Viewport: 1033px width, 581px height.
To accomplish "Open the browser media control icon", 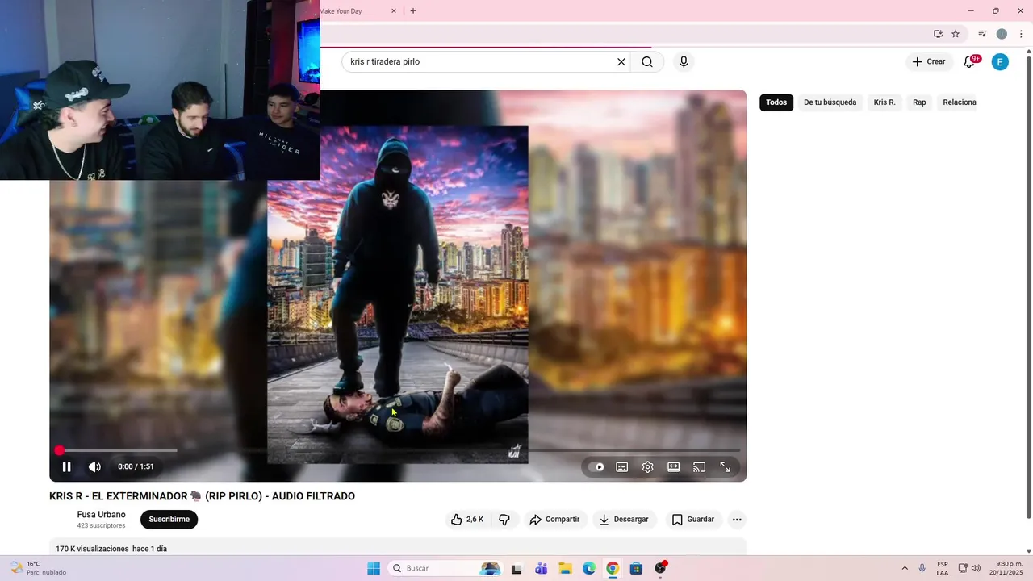I will 982,34.
